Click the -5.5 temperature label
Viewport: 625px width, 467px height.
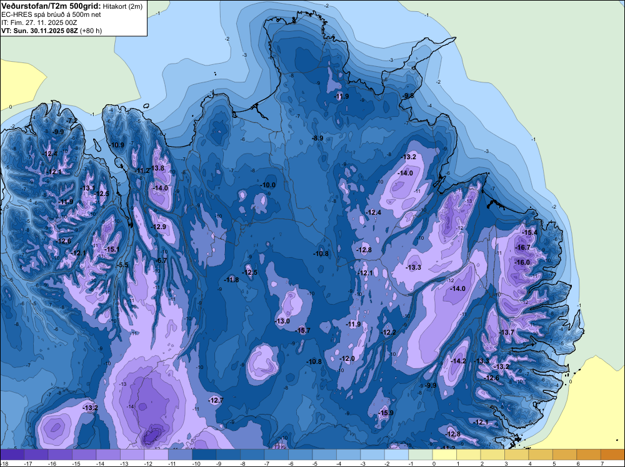coord(122,265)
